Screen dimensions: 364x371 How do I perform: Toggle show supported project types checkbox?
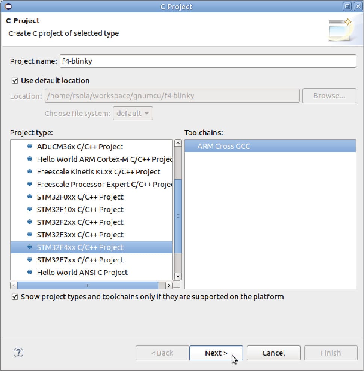[x=15, y=297]
